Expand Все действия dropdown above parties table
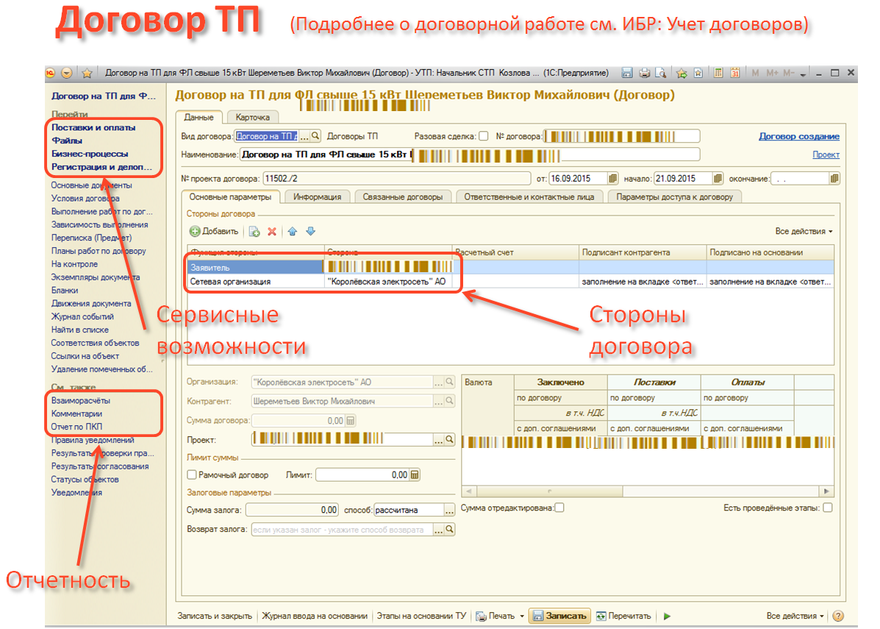Screen dimensions: 880x629 (x=804, y=232)
